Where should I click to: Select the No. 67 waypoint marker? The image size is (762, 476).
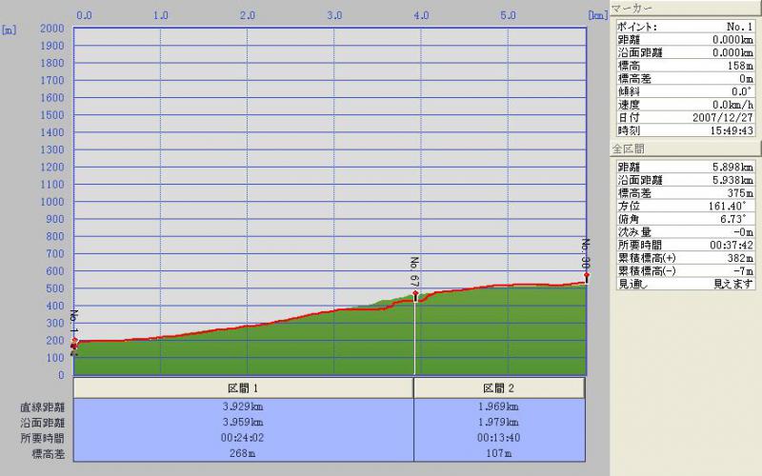pyautogui.click(x=415, y=295)
